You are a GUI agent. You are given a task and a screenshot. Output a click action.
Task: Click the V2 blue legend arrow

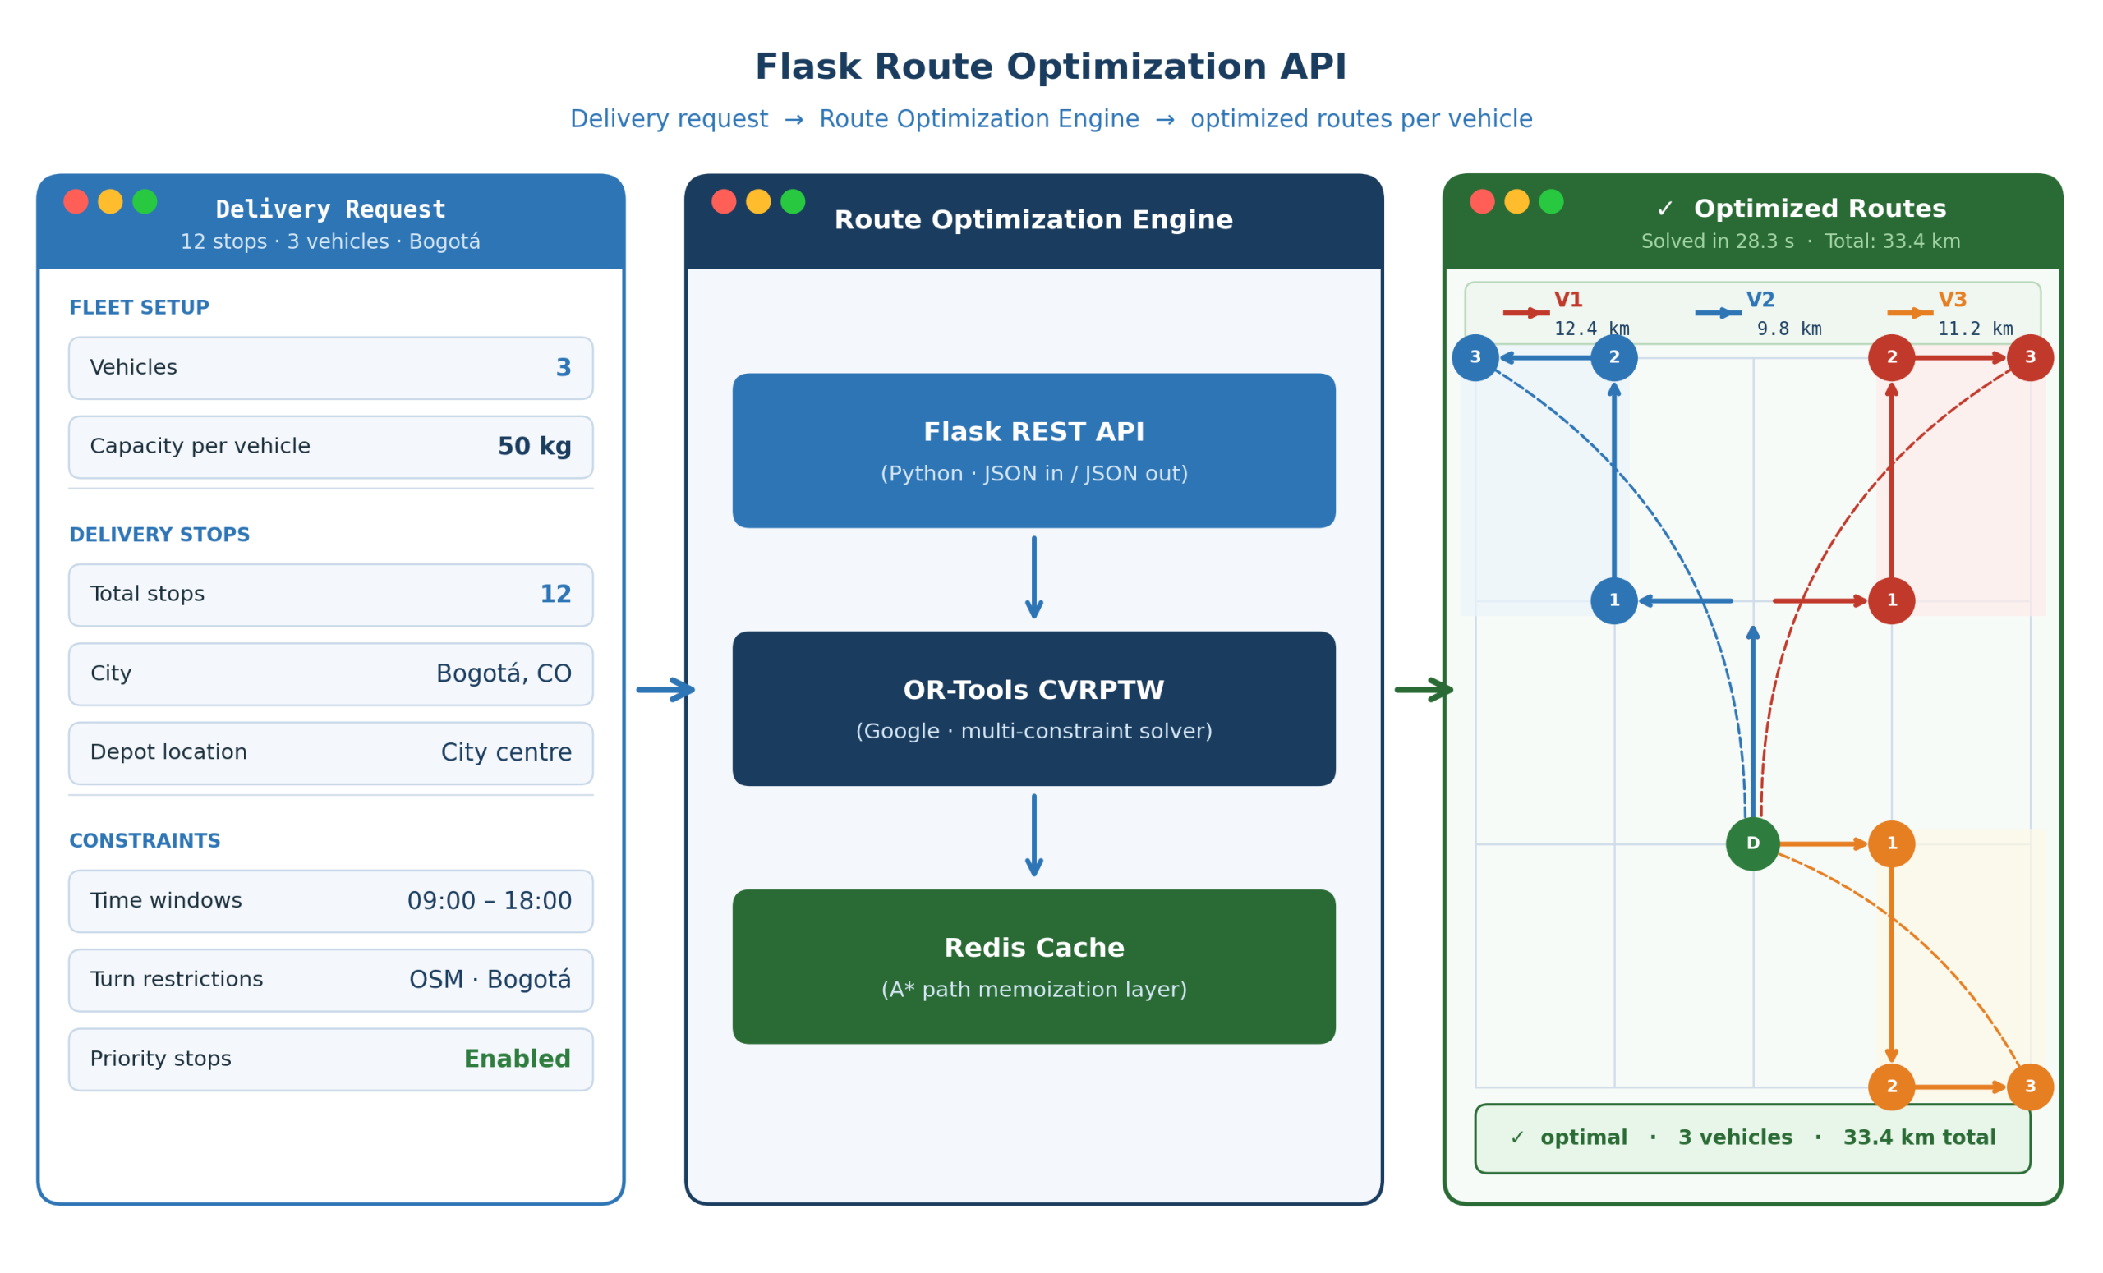click(1718, 313)
